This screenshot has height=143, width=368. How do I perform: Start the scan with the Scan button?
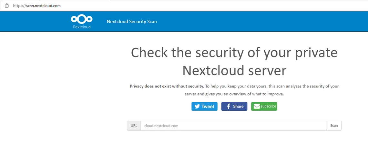click(334, 126)
